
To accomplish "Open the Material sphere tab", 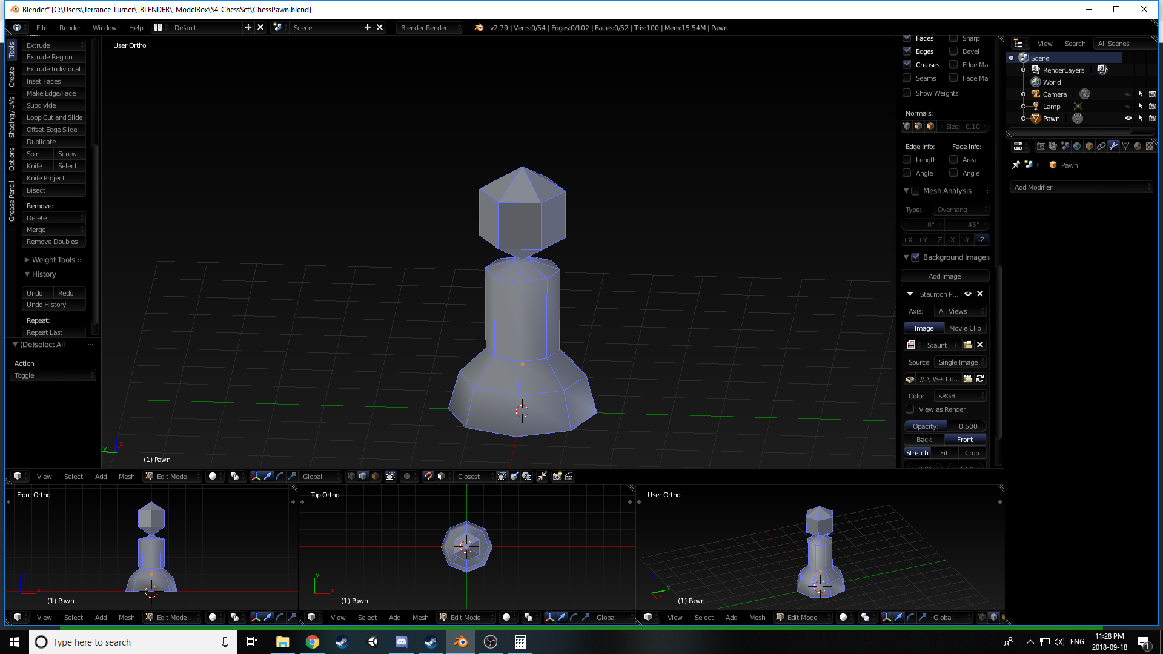I will pos(1138,146).
